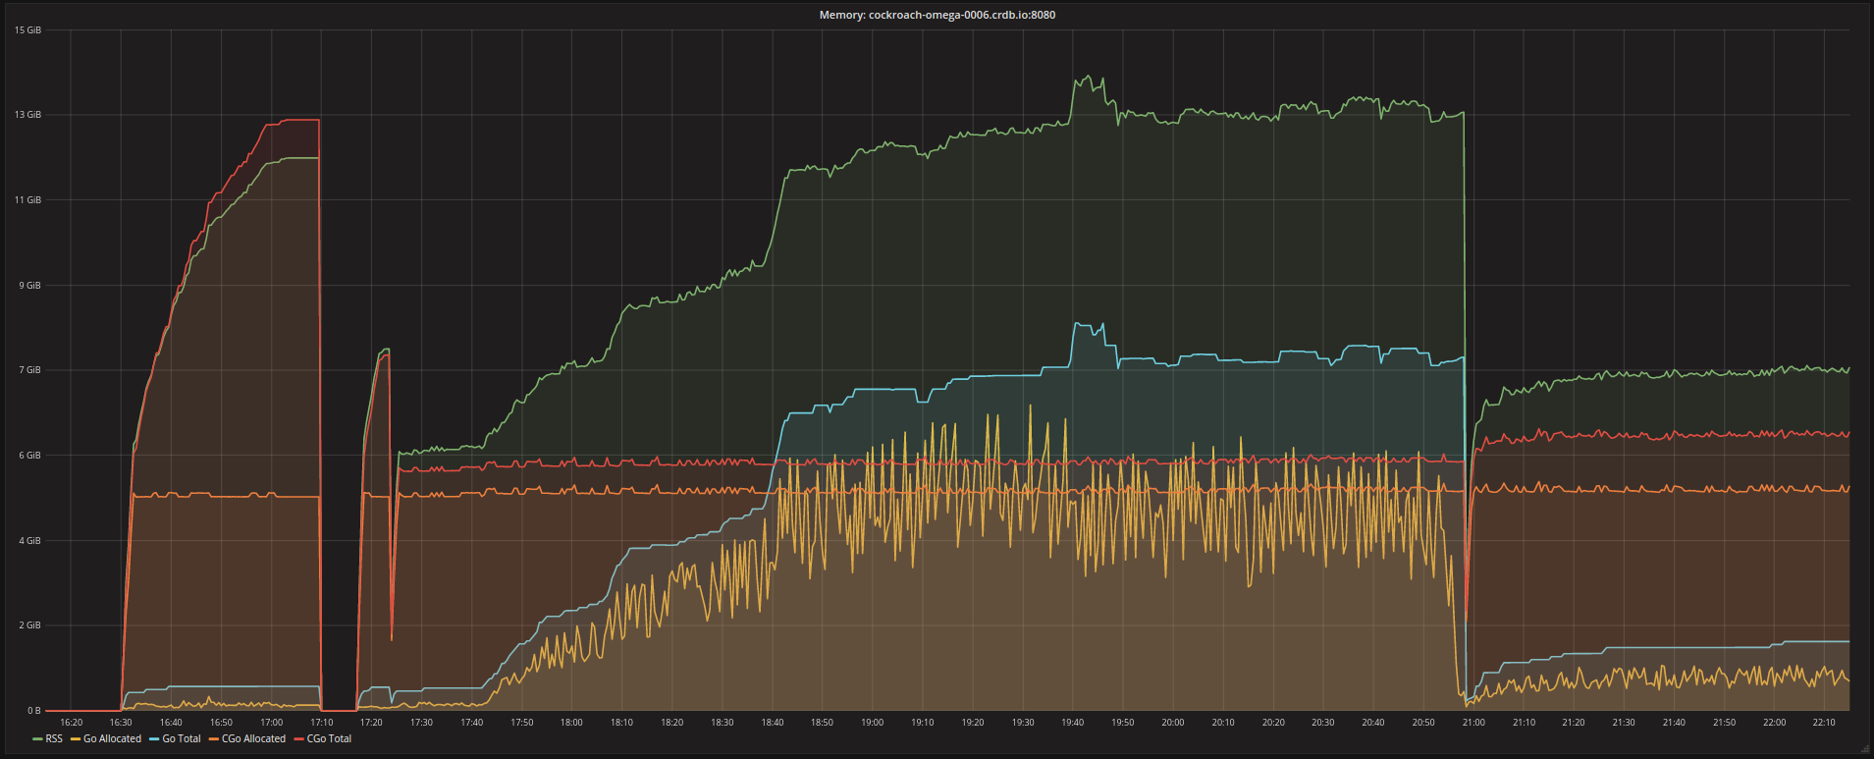Click the 17:50 time axis label
The width and height of the screenshot is (1874, 759).
(521, 723)
